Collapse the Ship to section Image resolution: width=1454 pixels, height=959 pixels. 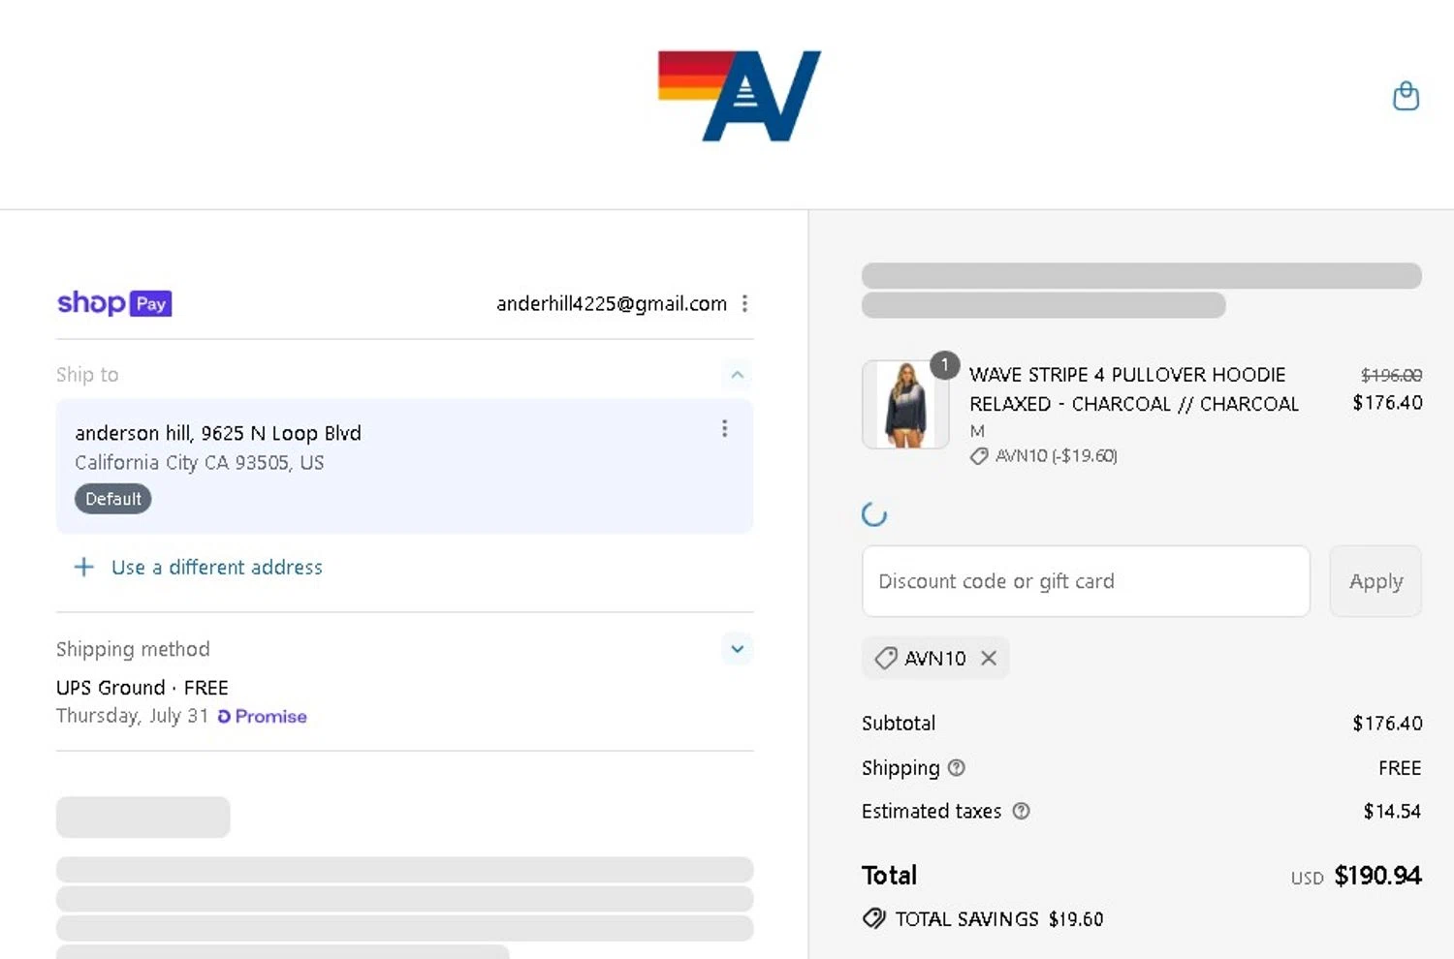click(737, 375)
